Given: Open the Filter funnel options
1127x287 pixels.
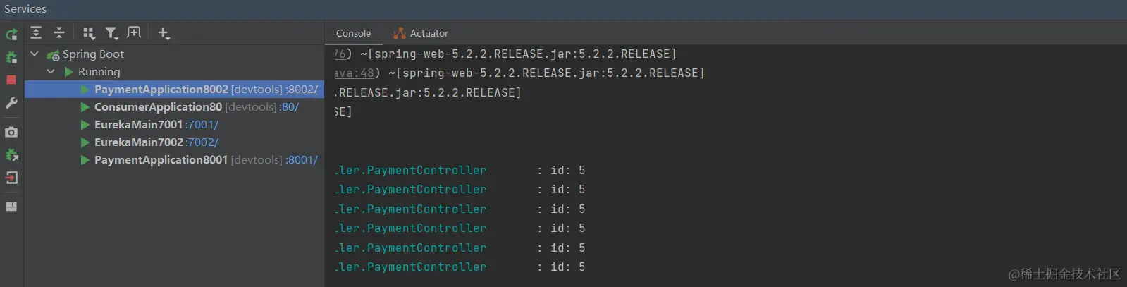Looking at the screenshot, I should point(111,32).
